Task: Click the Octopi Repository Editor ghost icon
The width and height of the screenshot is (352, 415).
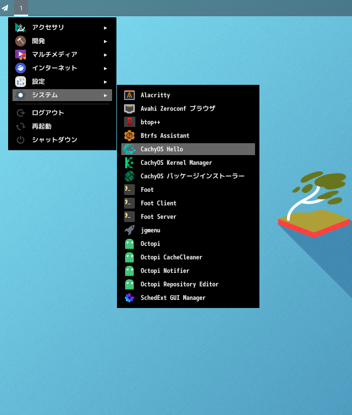Action: tap(129, 284)
